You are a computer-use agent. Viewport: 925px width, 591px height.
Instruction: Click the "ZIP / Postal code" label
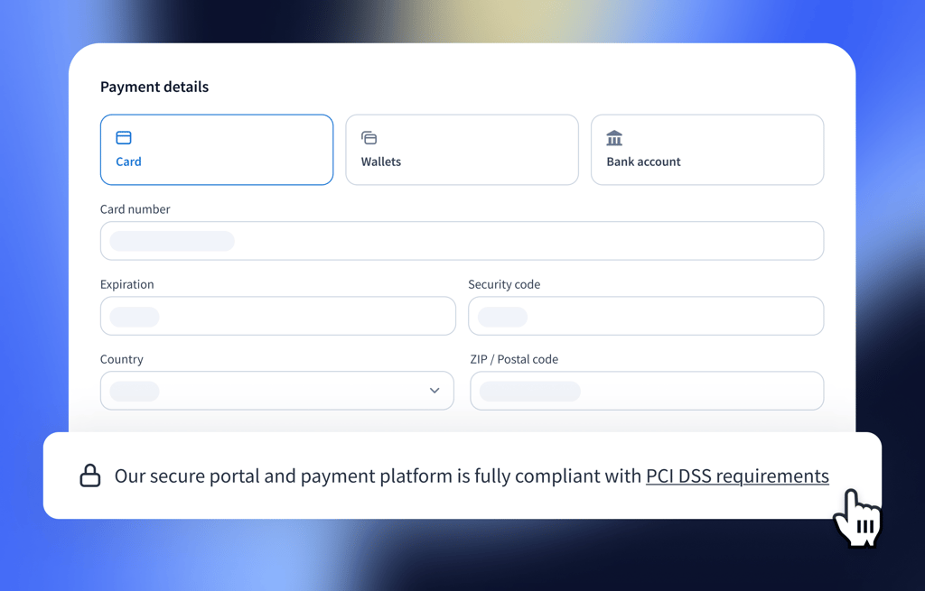coord(514,359)
